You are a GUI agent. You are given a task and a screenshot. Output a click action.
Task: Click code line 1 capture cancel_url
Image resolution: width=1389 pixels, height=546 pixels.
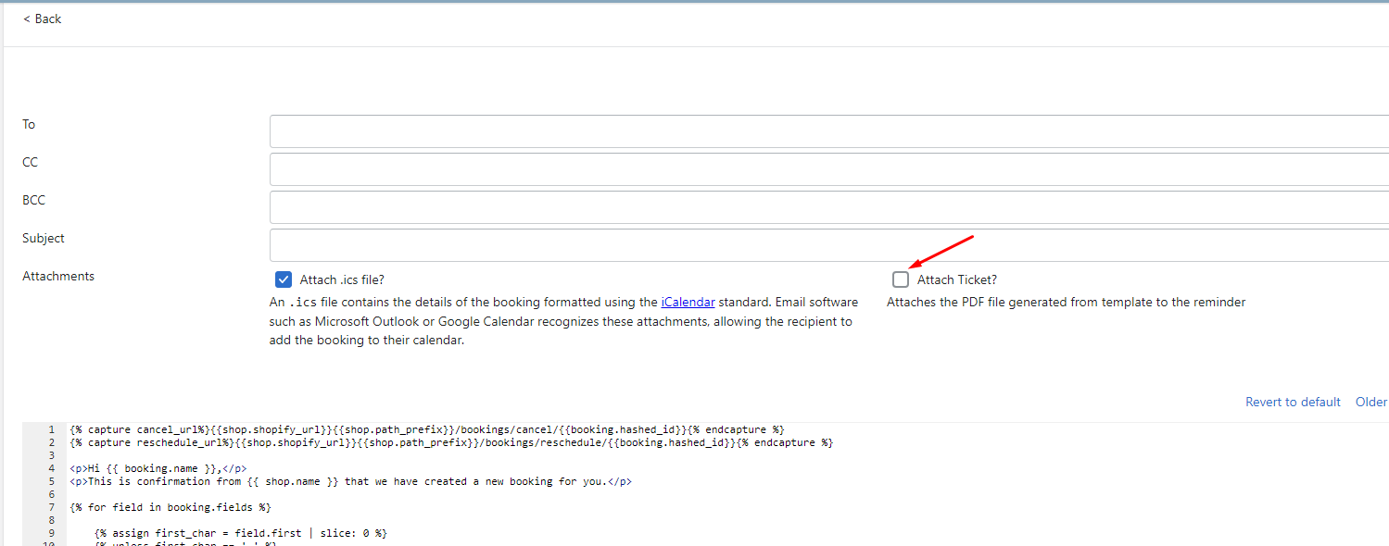426,429
